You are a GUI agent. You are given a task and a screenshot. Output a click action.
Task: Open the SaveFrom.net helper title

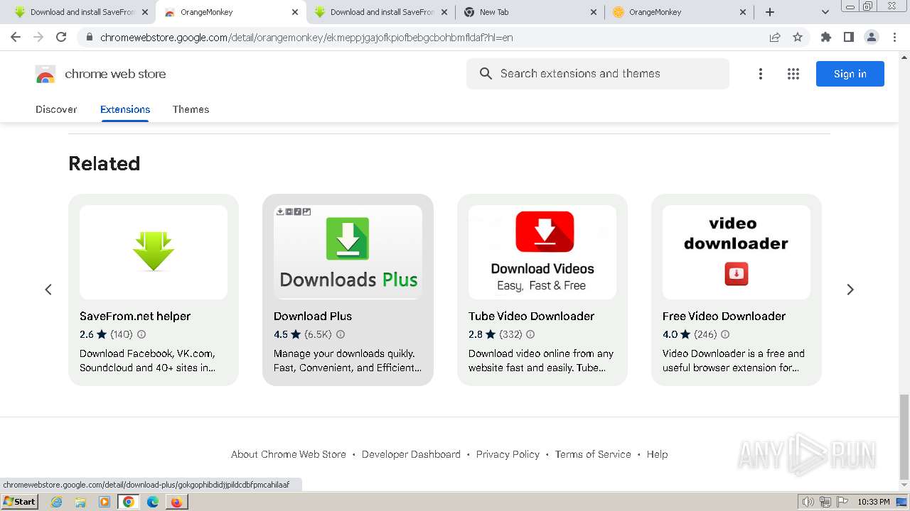pos(135,317)
